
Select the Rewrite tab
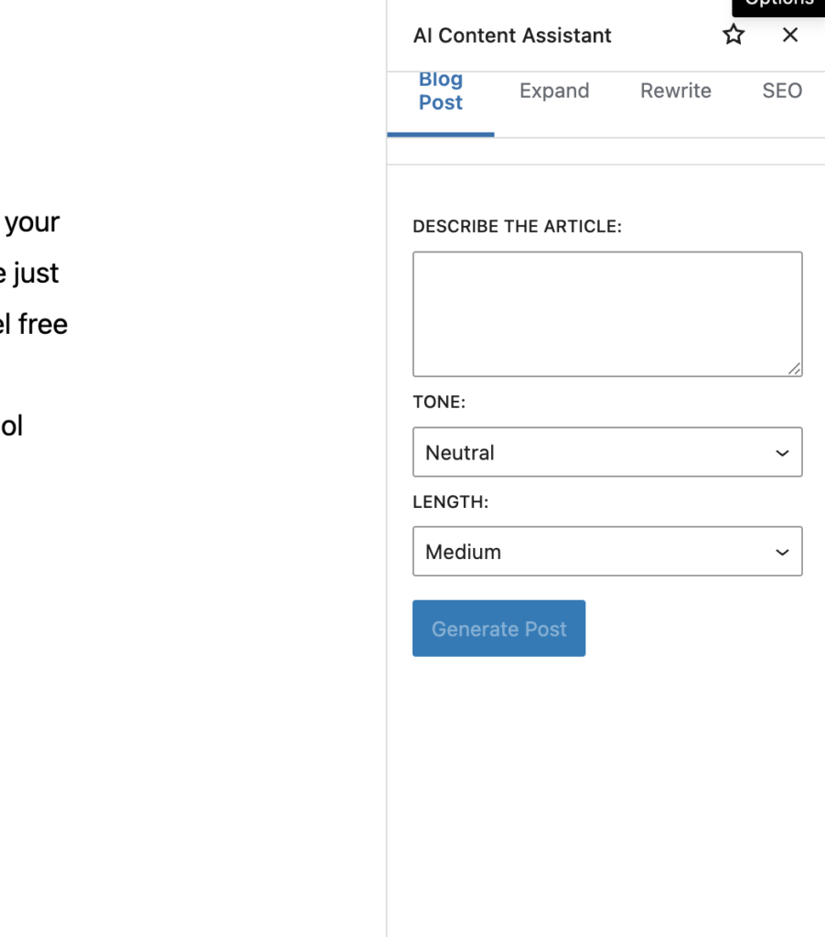[x=676, y=92]
